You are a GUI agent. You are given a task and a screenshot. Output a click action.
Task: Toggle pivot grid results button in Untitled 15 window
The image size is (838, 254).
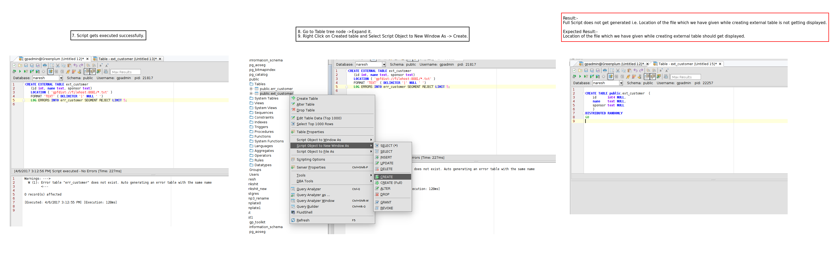(653, 77)
